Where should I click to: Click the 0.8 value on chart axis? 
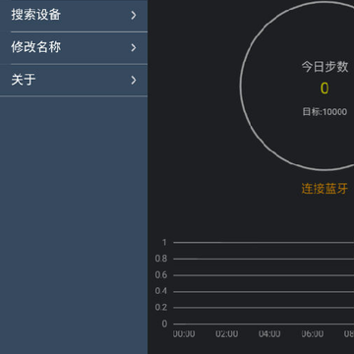(x=161, y=259)
